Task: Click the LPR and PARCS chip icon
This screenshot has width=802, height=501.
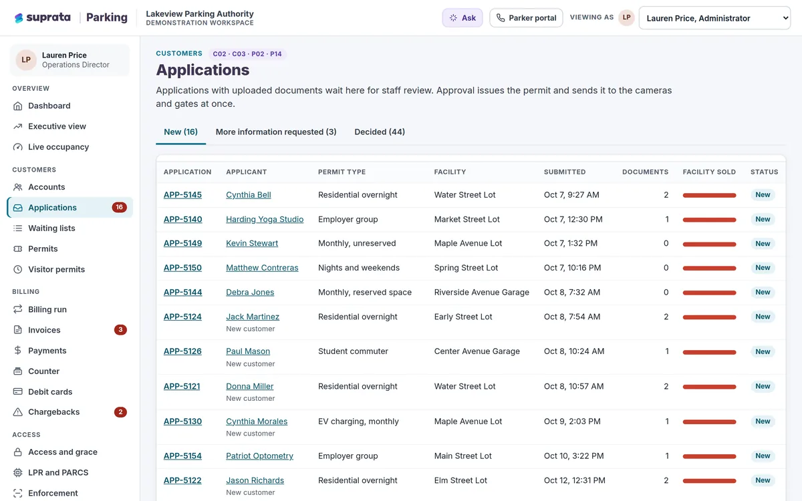Action: click(x=18, y=473)
